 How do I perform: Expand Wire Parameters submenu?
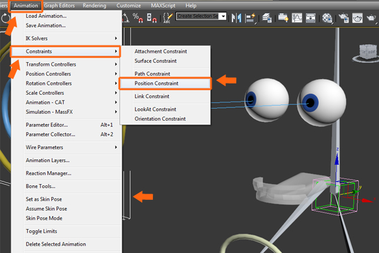(x=66, y=147)
